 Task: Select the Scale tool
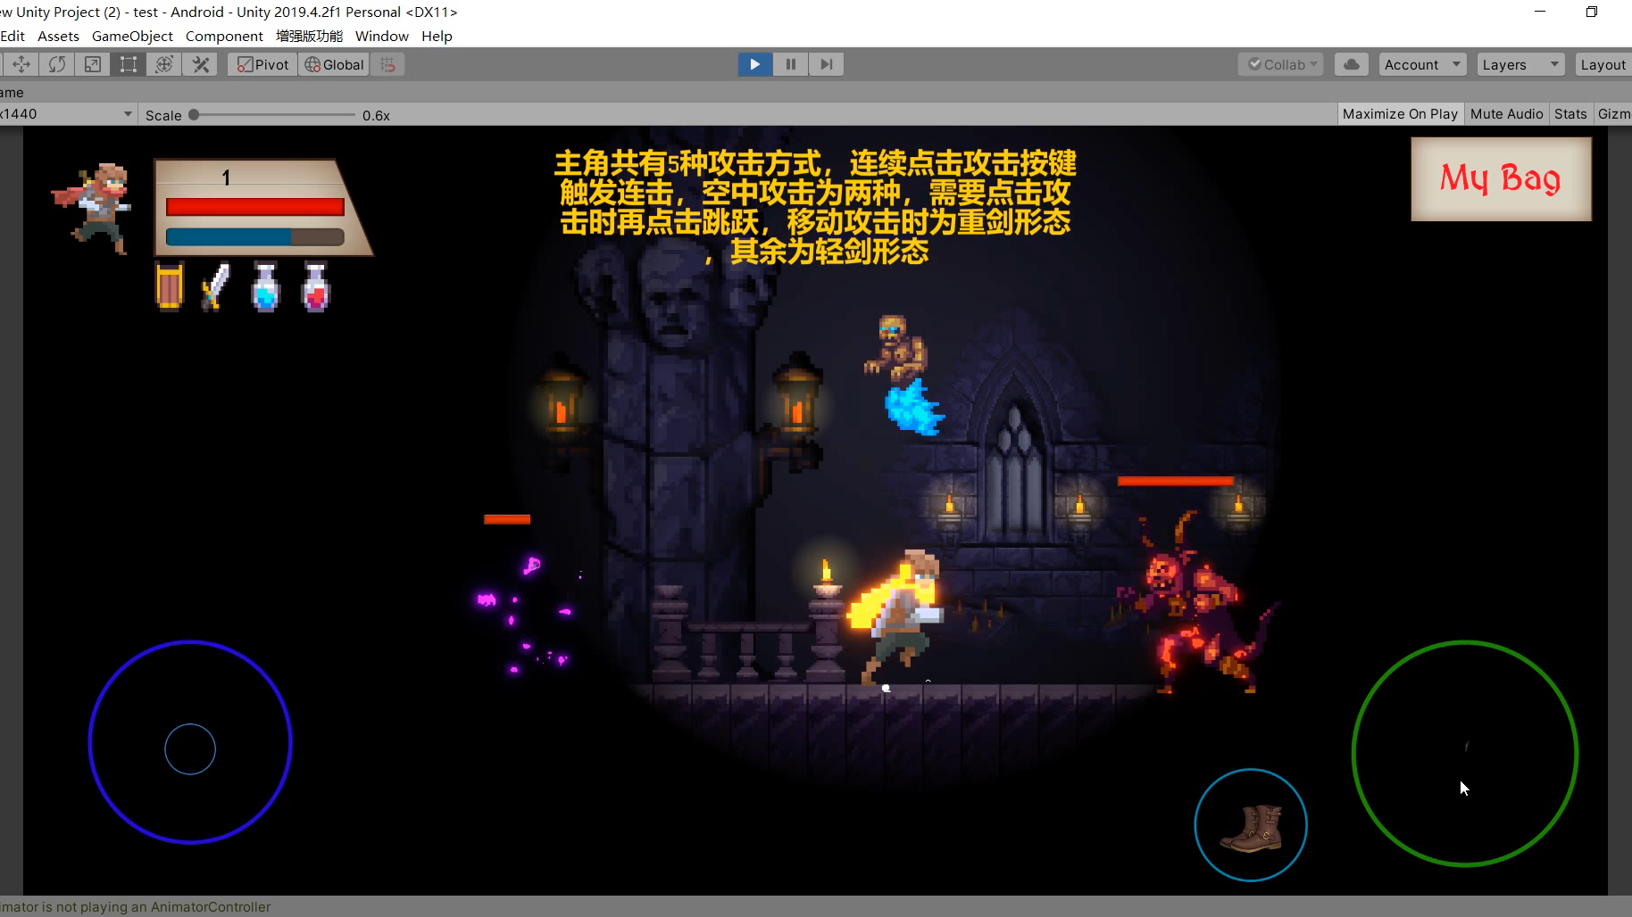click(x=92, y=63)
